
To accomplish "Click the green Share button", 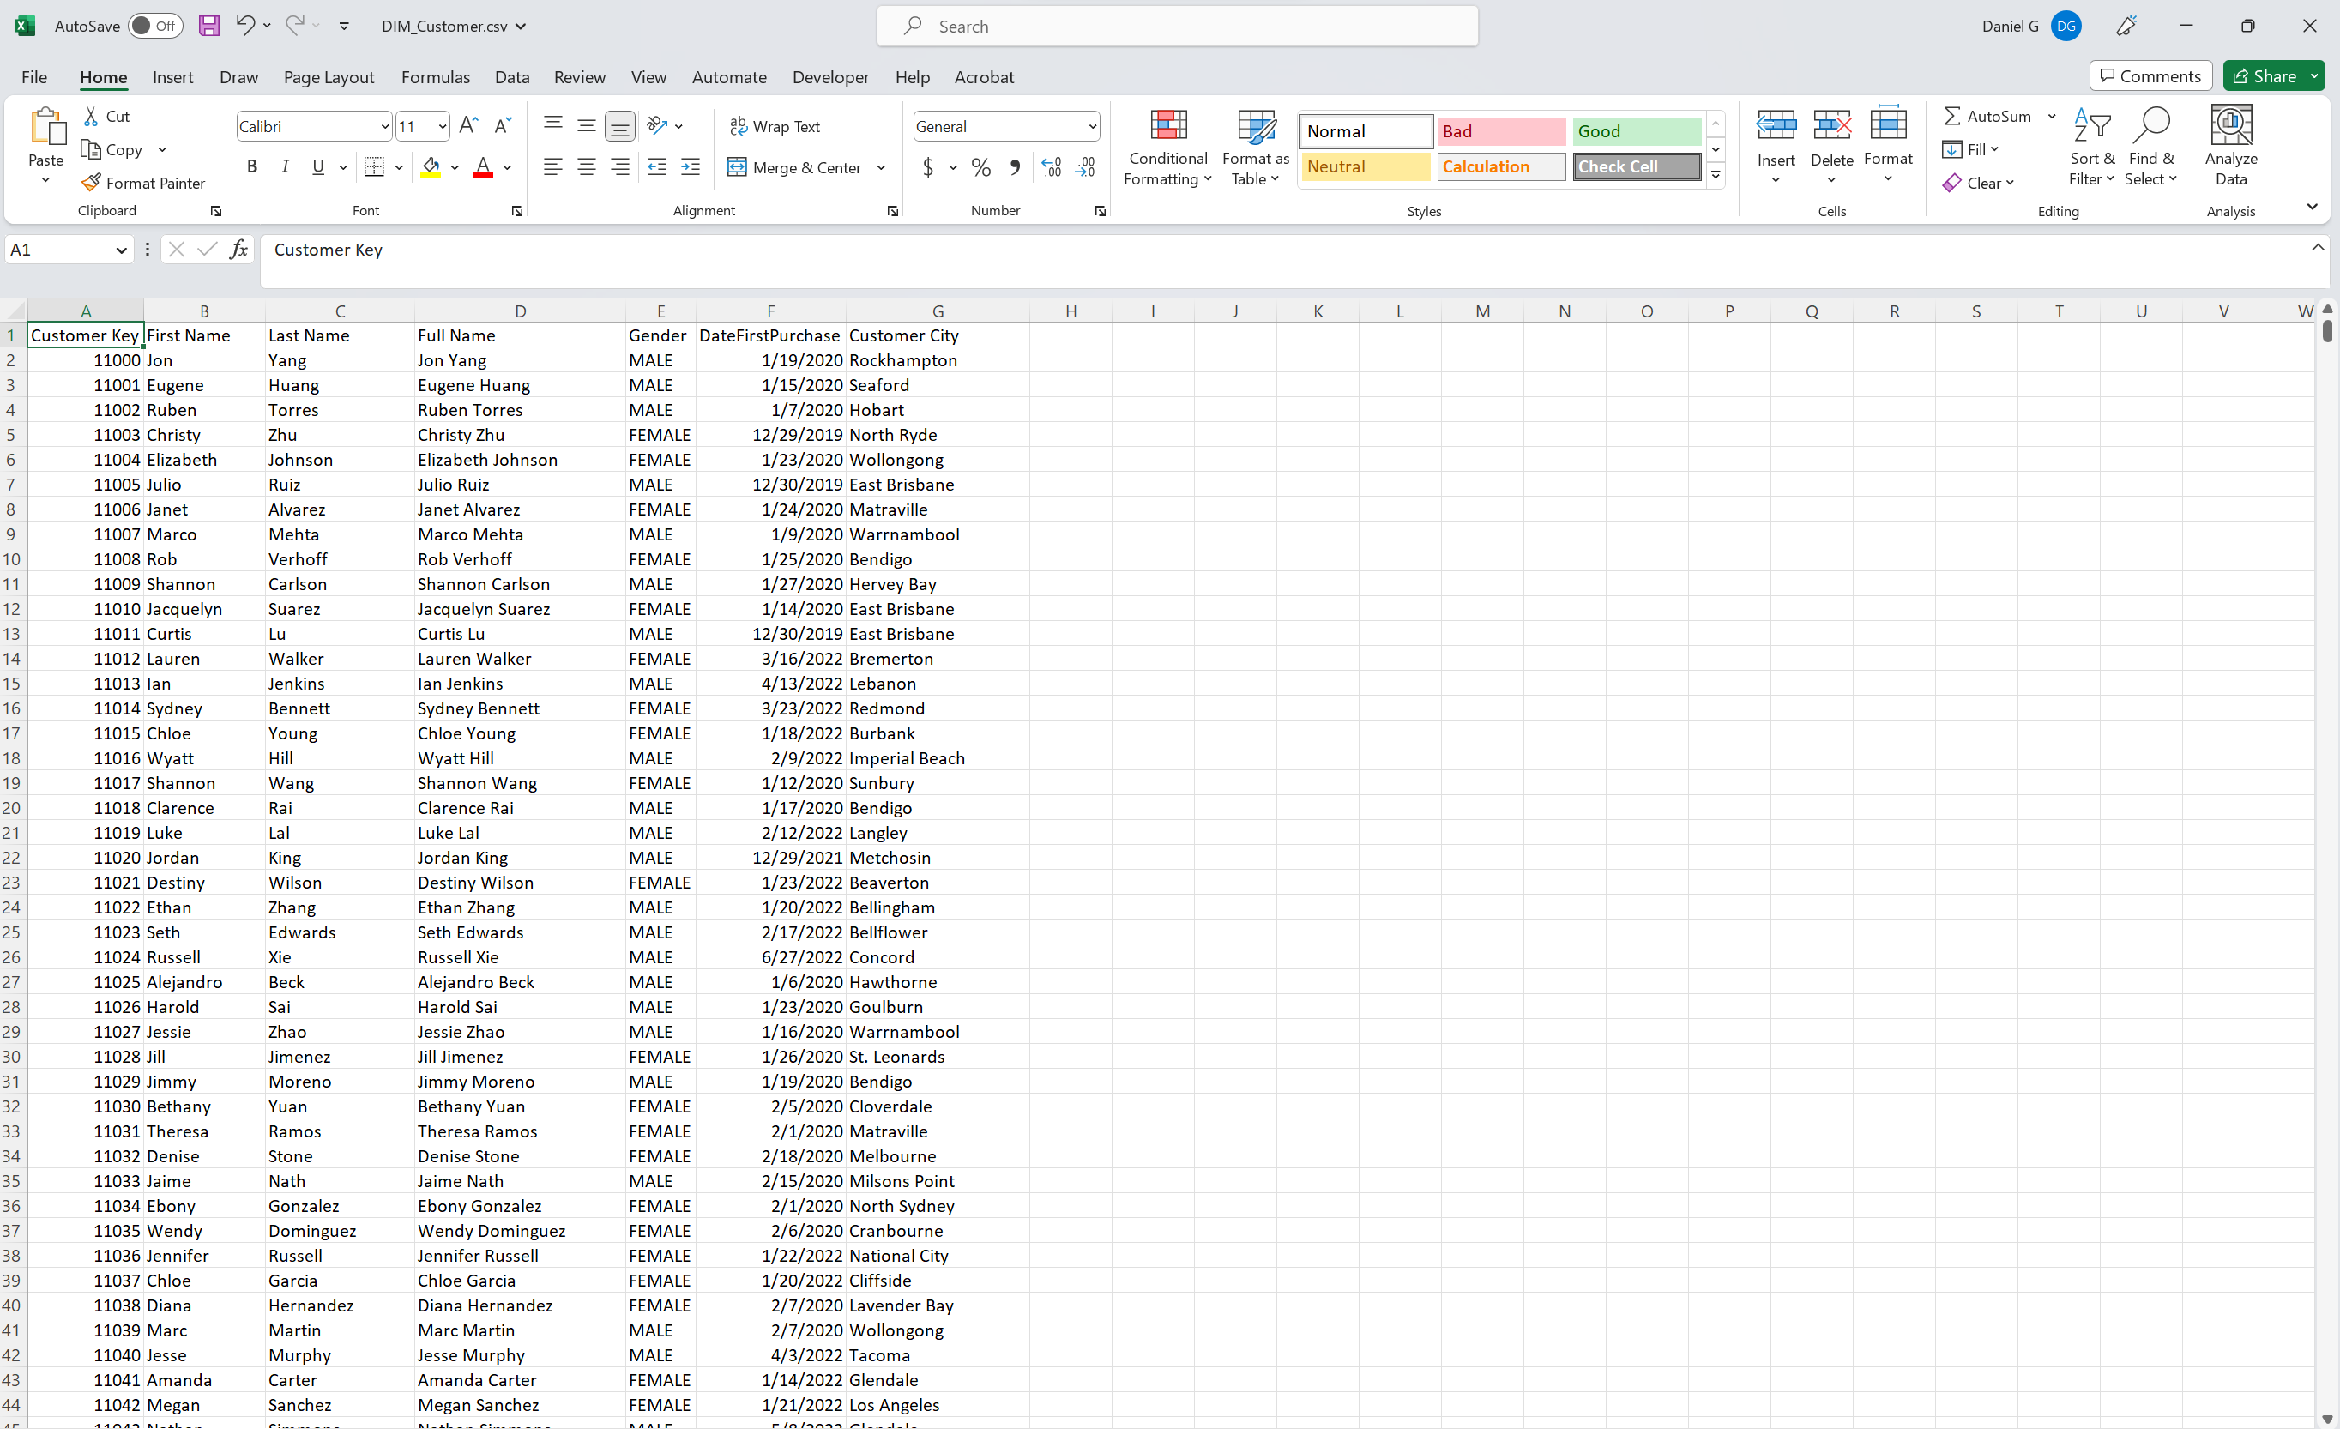I will tap(2264, 76).
